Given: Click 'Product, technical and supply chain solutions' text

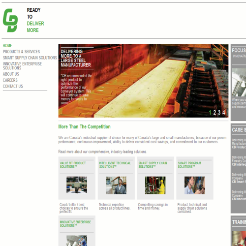Looking at the screenshot, I should 192,208.
